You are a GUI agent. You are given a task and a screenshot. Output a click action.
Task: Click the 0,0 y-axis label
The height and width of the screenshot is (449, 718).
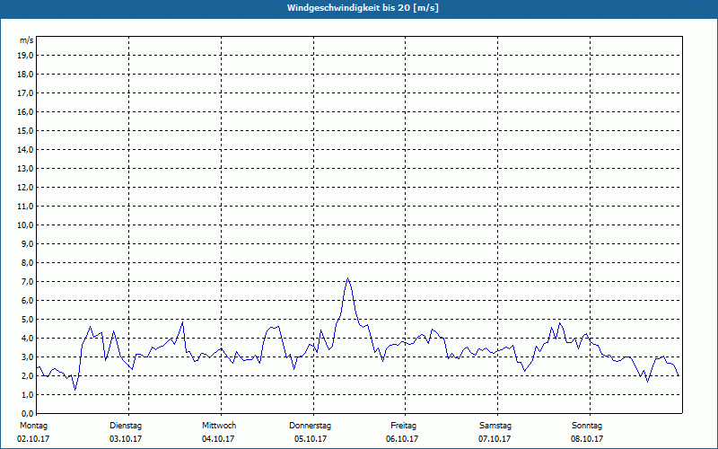28,414
